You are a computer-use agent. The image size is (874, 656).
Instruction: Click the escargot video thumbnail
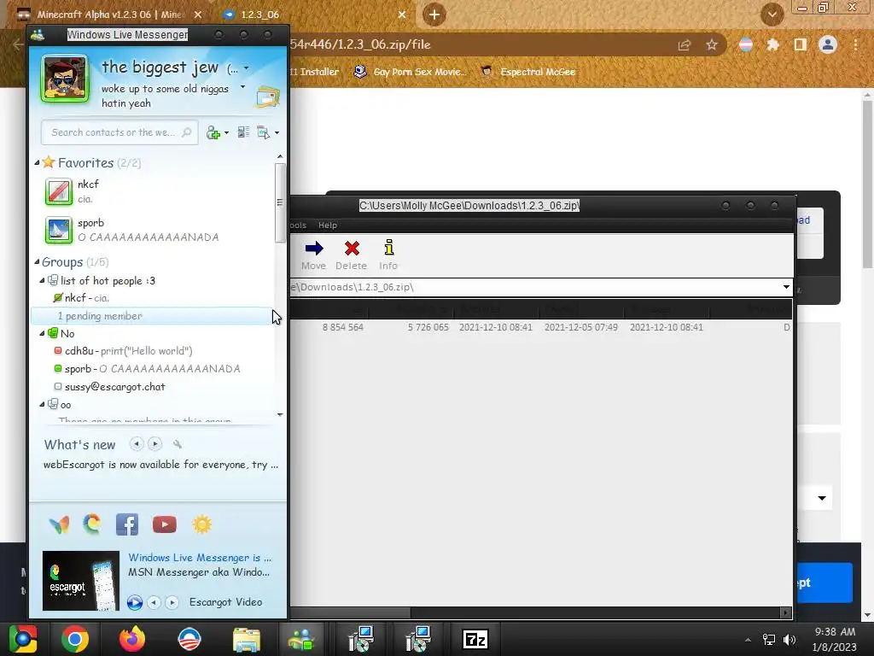81,581
